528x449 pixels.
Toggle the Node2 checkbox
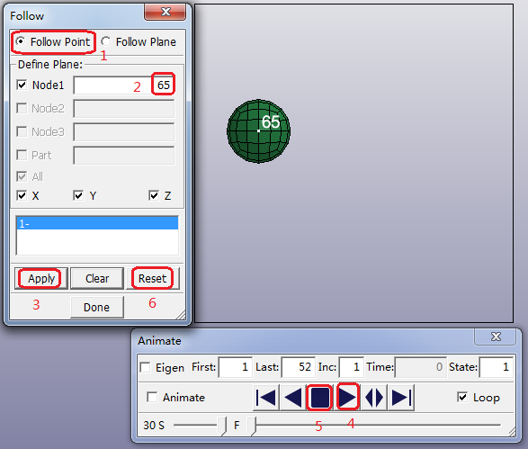tap(22, 108)
